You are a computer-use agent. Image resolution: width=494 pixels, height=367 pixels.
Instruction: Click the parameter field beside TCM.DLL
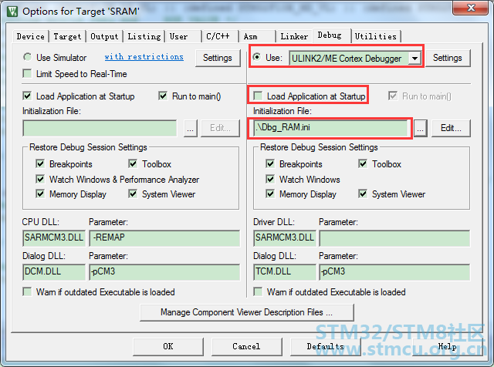point(394,272)
